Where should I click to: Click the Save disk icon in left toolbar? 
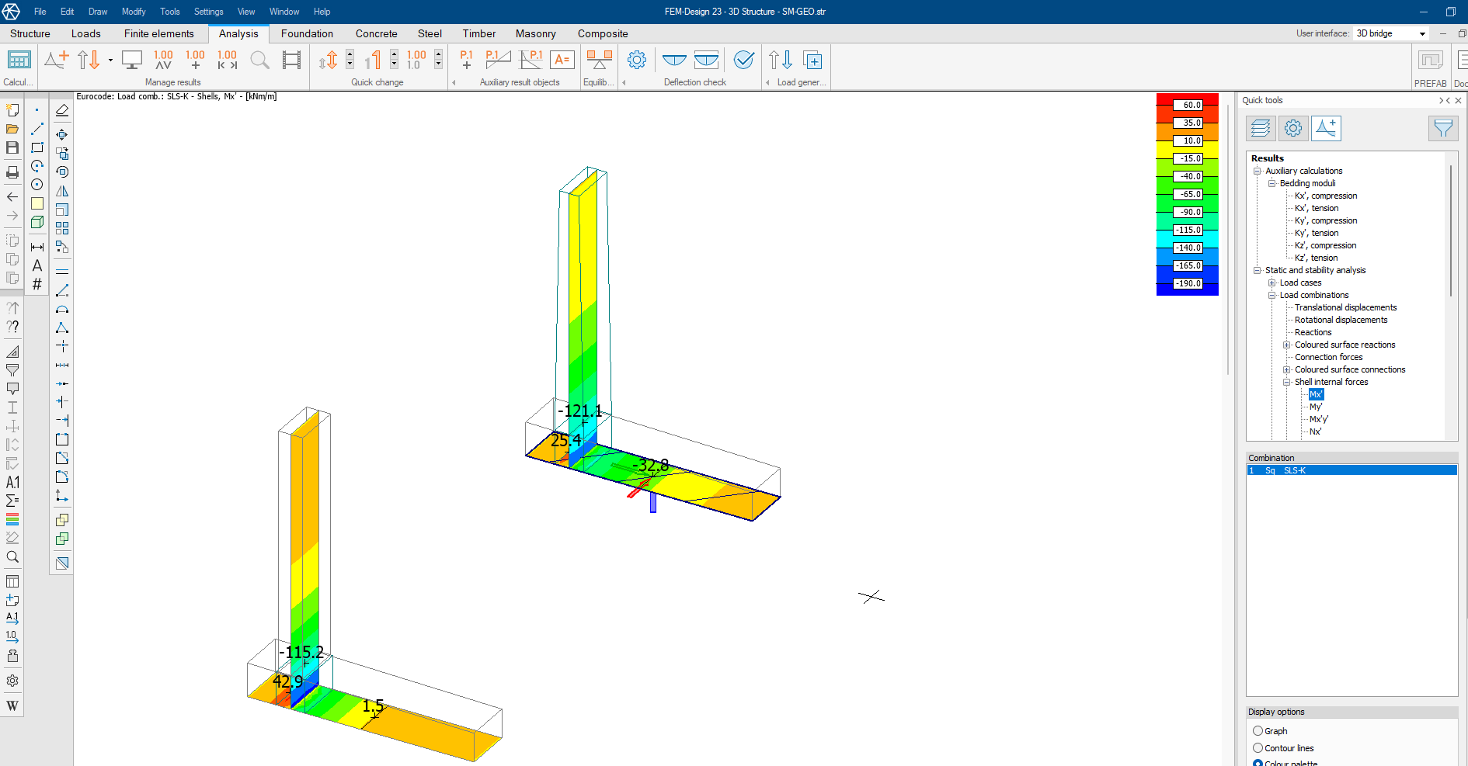tap(12, 147)
